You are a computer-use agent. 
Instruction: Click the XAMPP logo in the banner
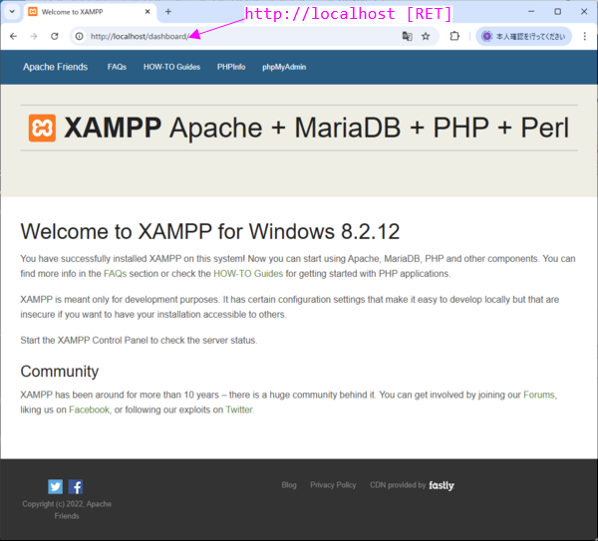click(x=42, y=129)
